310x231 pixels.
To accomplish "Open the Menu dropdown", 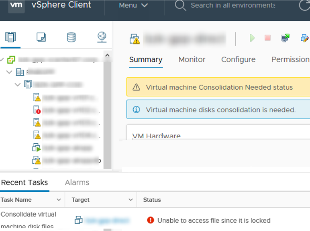I will [133, 5].
